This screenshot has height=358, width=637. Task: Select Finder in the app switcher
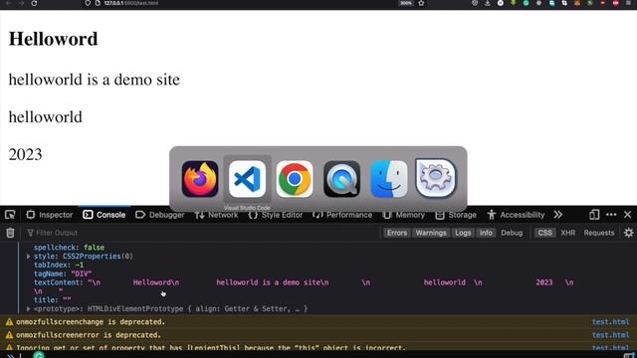click(389, 179)
